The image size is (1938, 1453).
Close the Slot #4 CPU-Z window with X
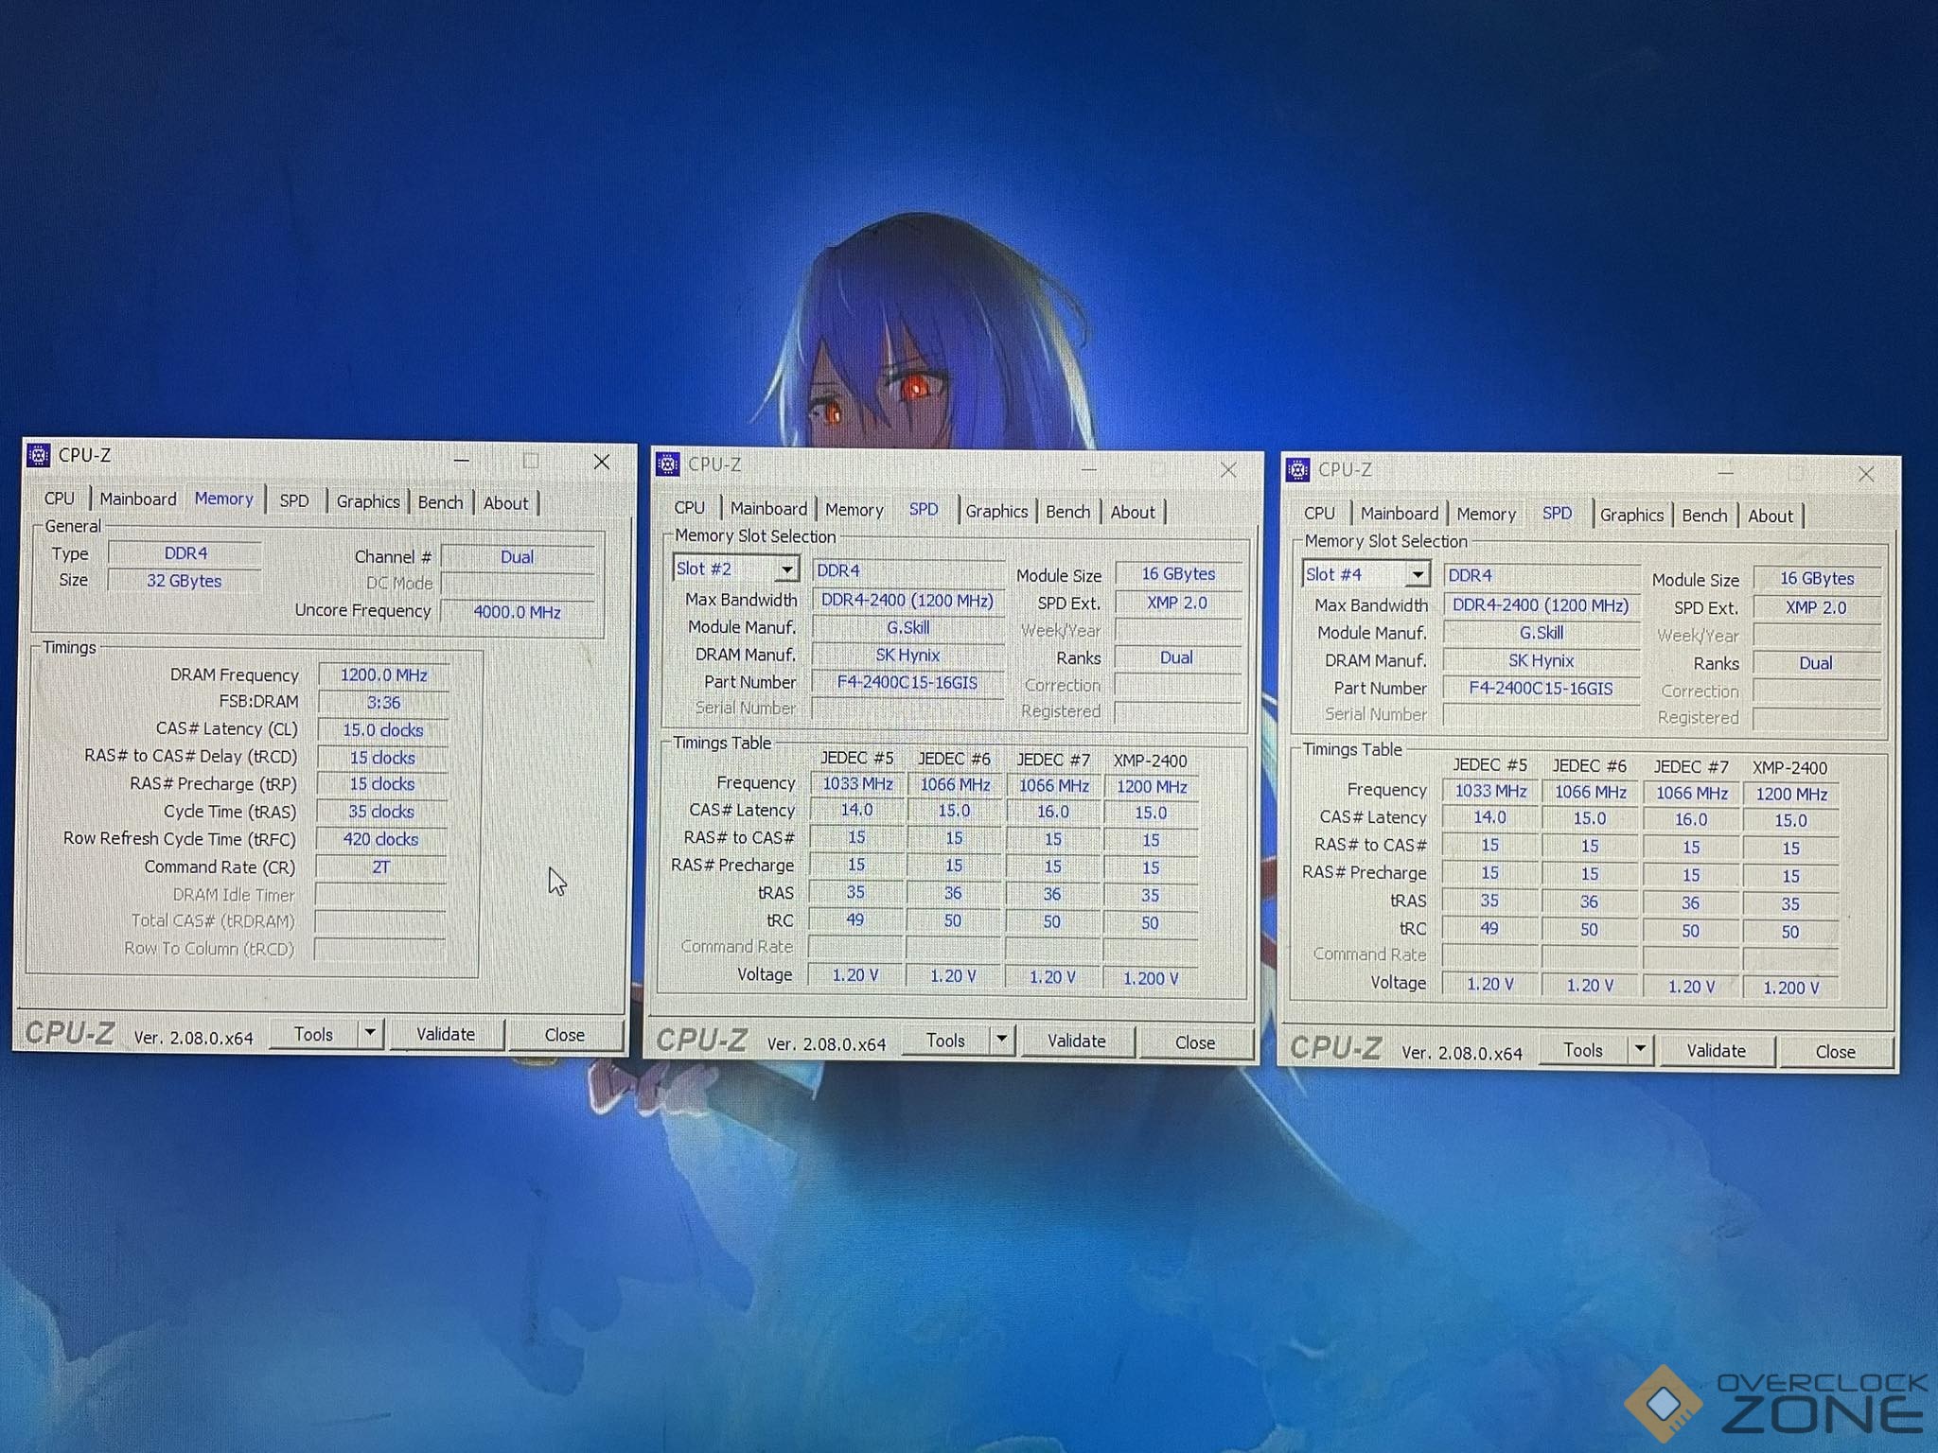point(1865,474)
